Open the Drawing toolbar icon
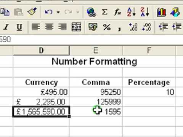Viewport: 183px width, 137px height. coord(175,12)
